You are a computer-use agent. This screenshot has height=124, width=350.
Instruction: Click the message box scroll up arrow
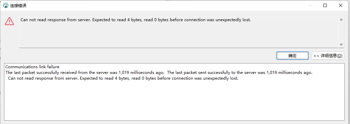[341, 19]
